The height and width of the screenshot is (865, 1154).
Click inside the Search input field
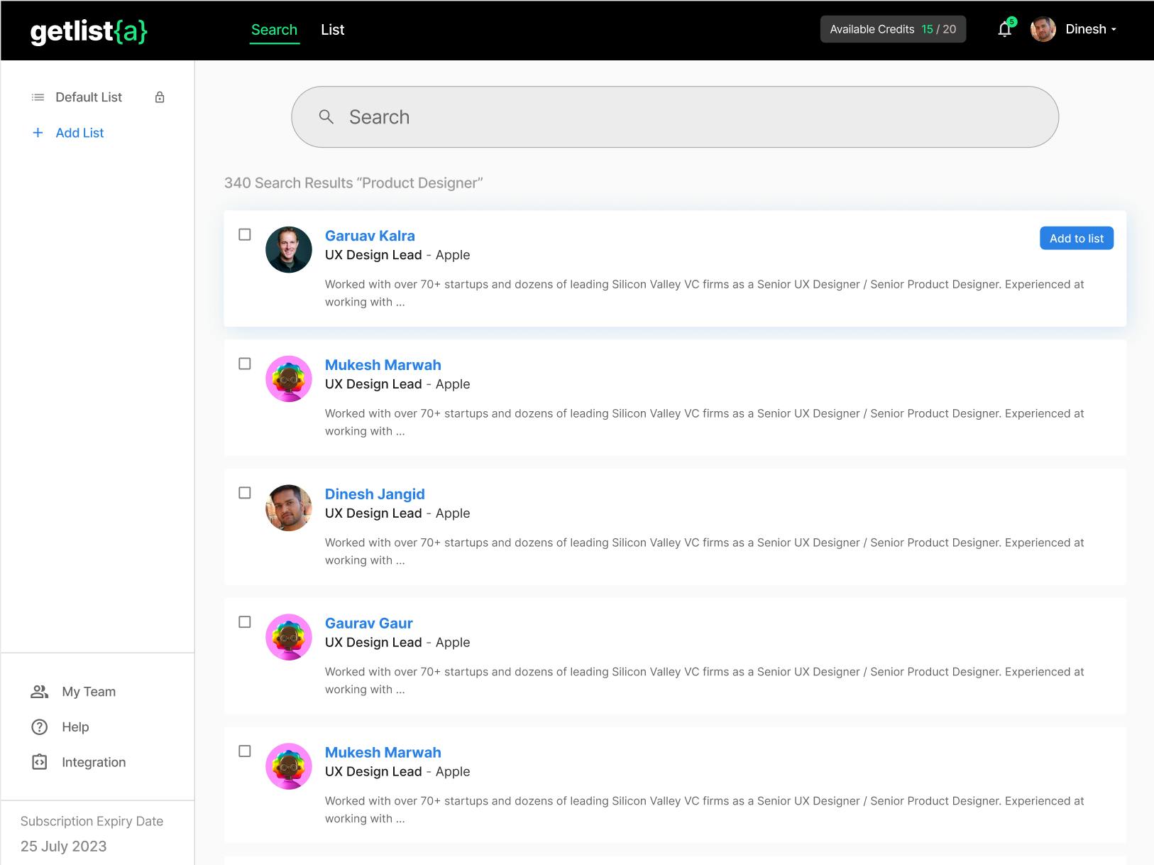675,117
